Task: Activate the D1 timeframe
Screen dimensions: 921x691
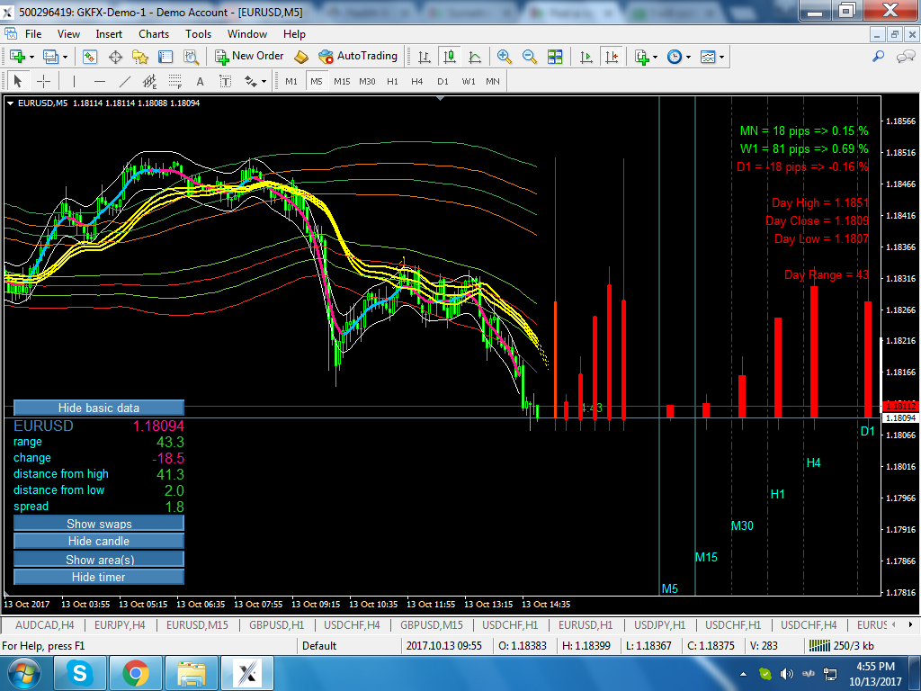Action: (443, 81)
